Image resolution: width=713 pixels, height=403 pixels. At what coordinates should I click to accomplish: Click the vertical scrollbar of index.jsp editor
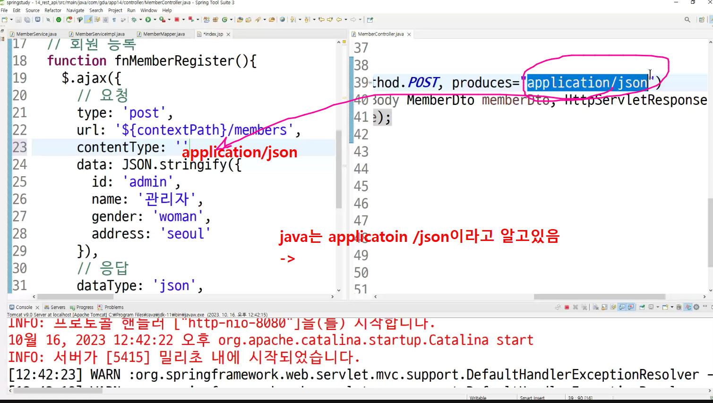click(x=338, y=169)
